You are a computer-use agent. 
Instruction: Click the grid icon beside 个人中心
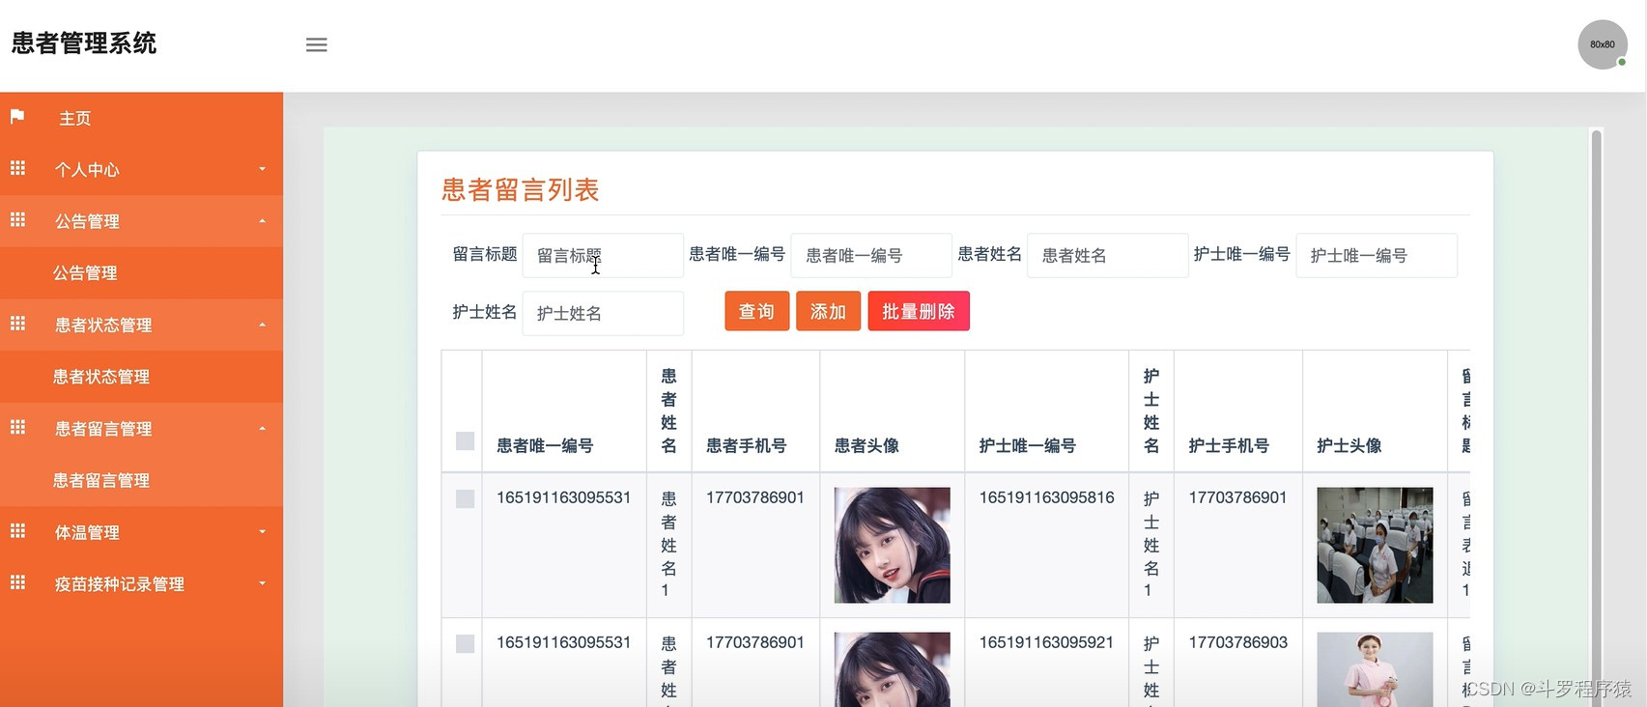tap(17, 168)
